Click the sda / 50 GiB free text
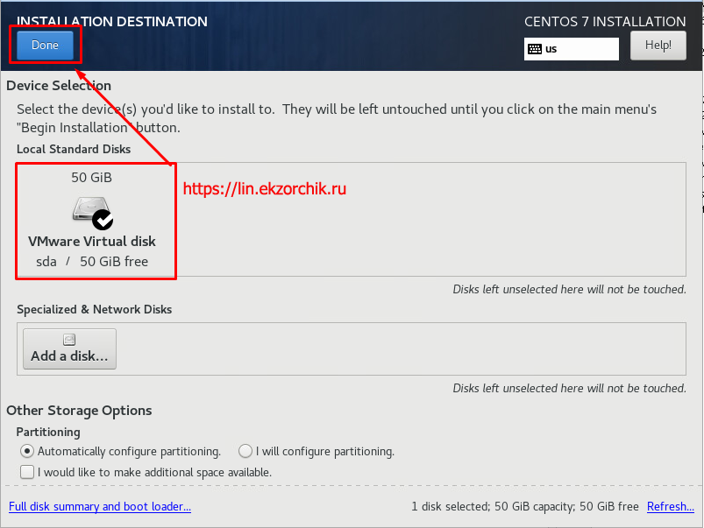Viewport: 704px width, 528px height. (x=92, y=261)
